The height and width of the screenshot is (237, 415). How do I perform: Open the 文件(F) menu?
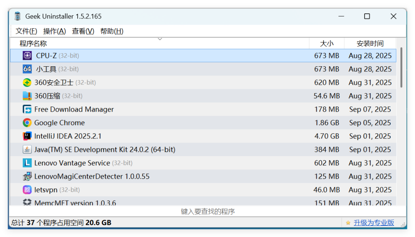[26, 31]
